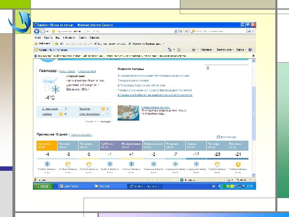The image size is (289, 217).
Task: Click the Home page icon in command bar
Action: click(169, 50)
